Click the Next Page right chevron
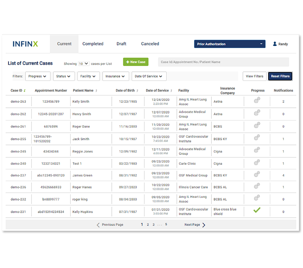The width and height of the screenshot is (303, 268). click(204, 225)
